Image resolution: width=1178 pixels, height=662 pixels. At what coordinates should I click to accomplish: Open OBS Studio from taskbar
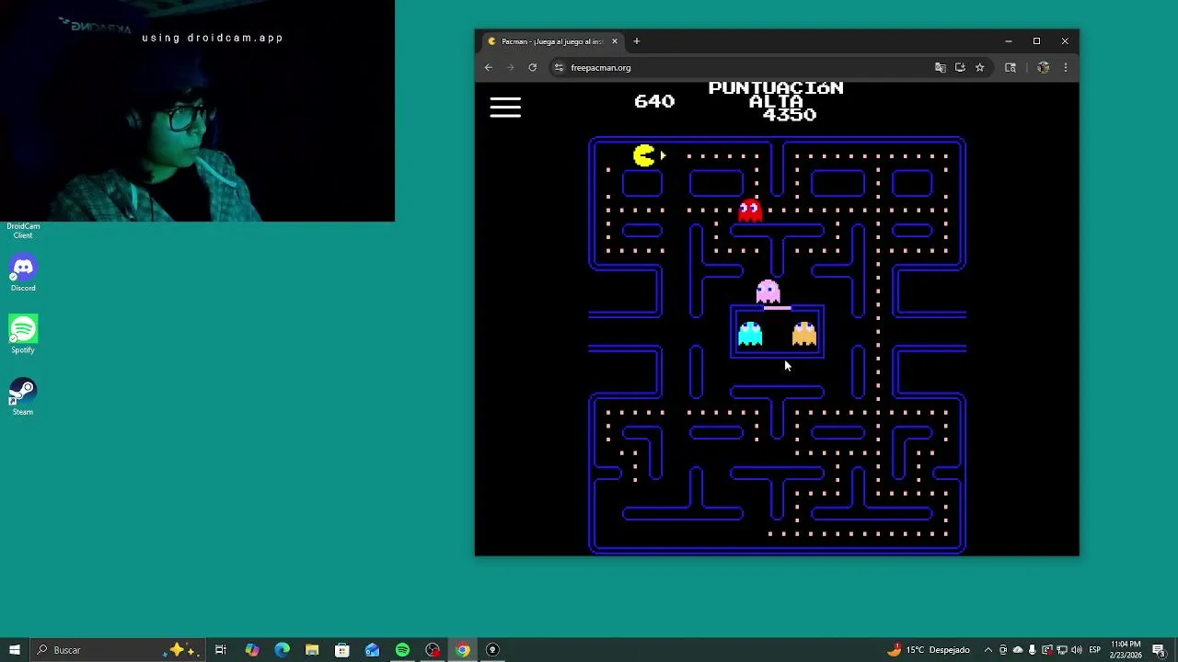(x=433, y=650)
